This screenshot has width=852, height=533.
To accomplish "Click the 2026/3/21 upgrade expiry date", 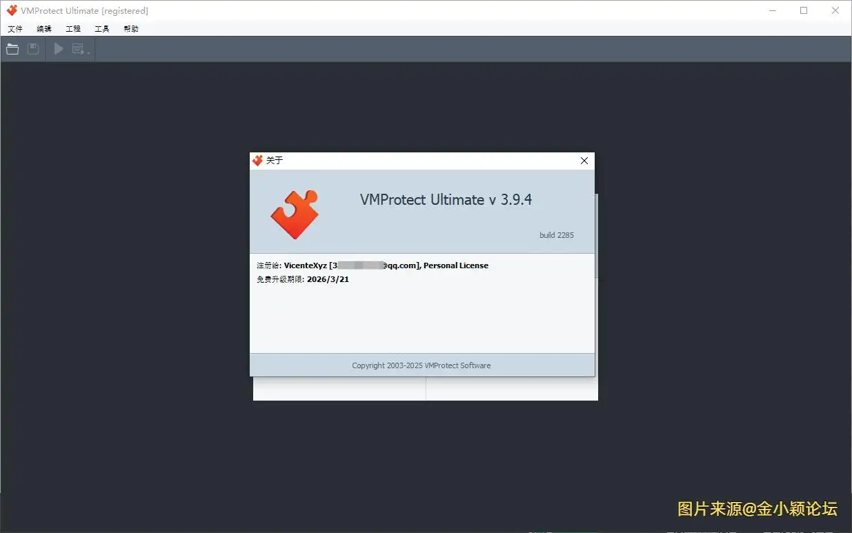I will (328, 279).
